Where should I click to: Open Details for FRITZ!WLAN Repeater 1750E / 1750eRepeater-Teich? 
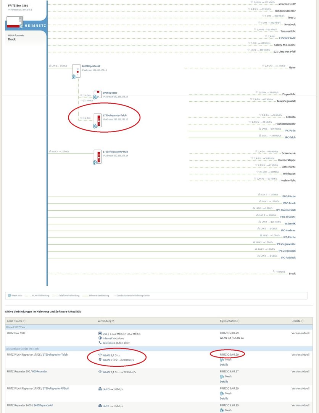click(224, 364)
